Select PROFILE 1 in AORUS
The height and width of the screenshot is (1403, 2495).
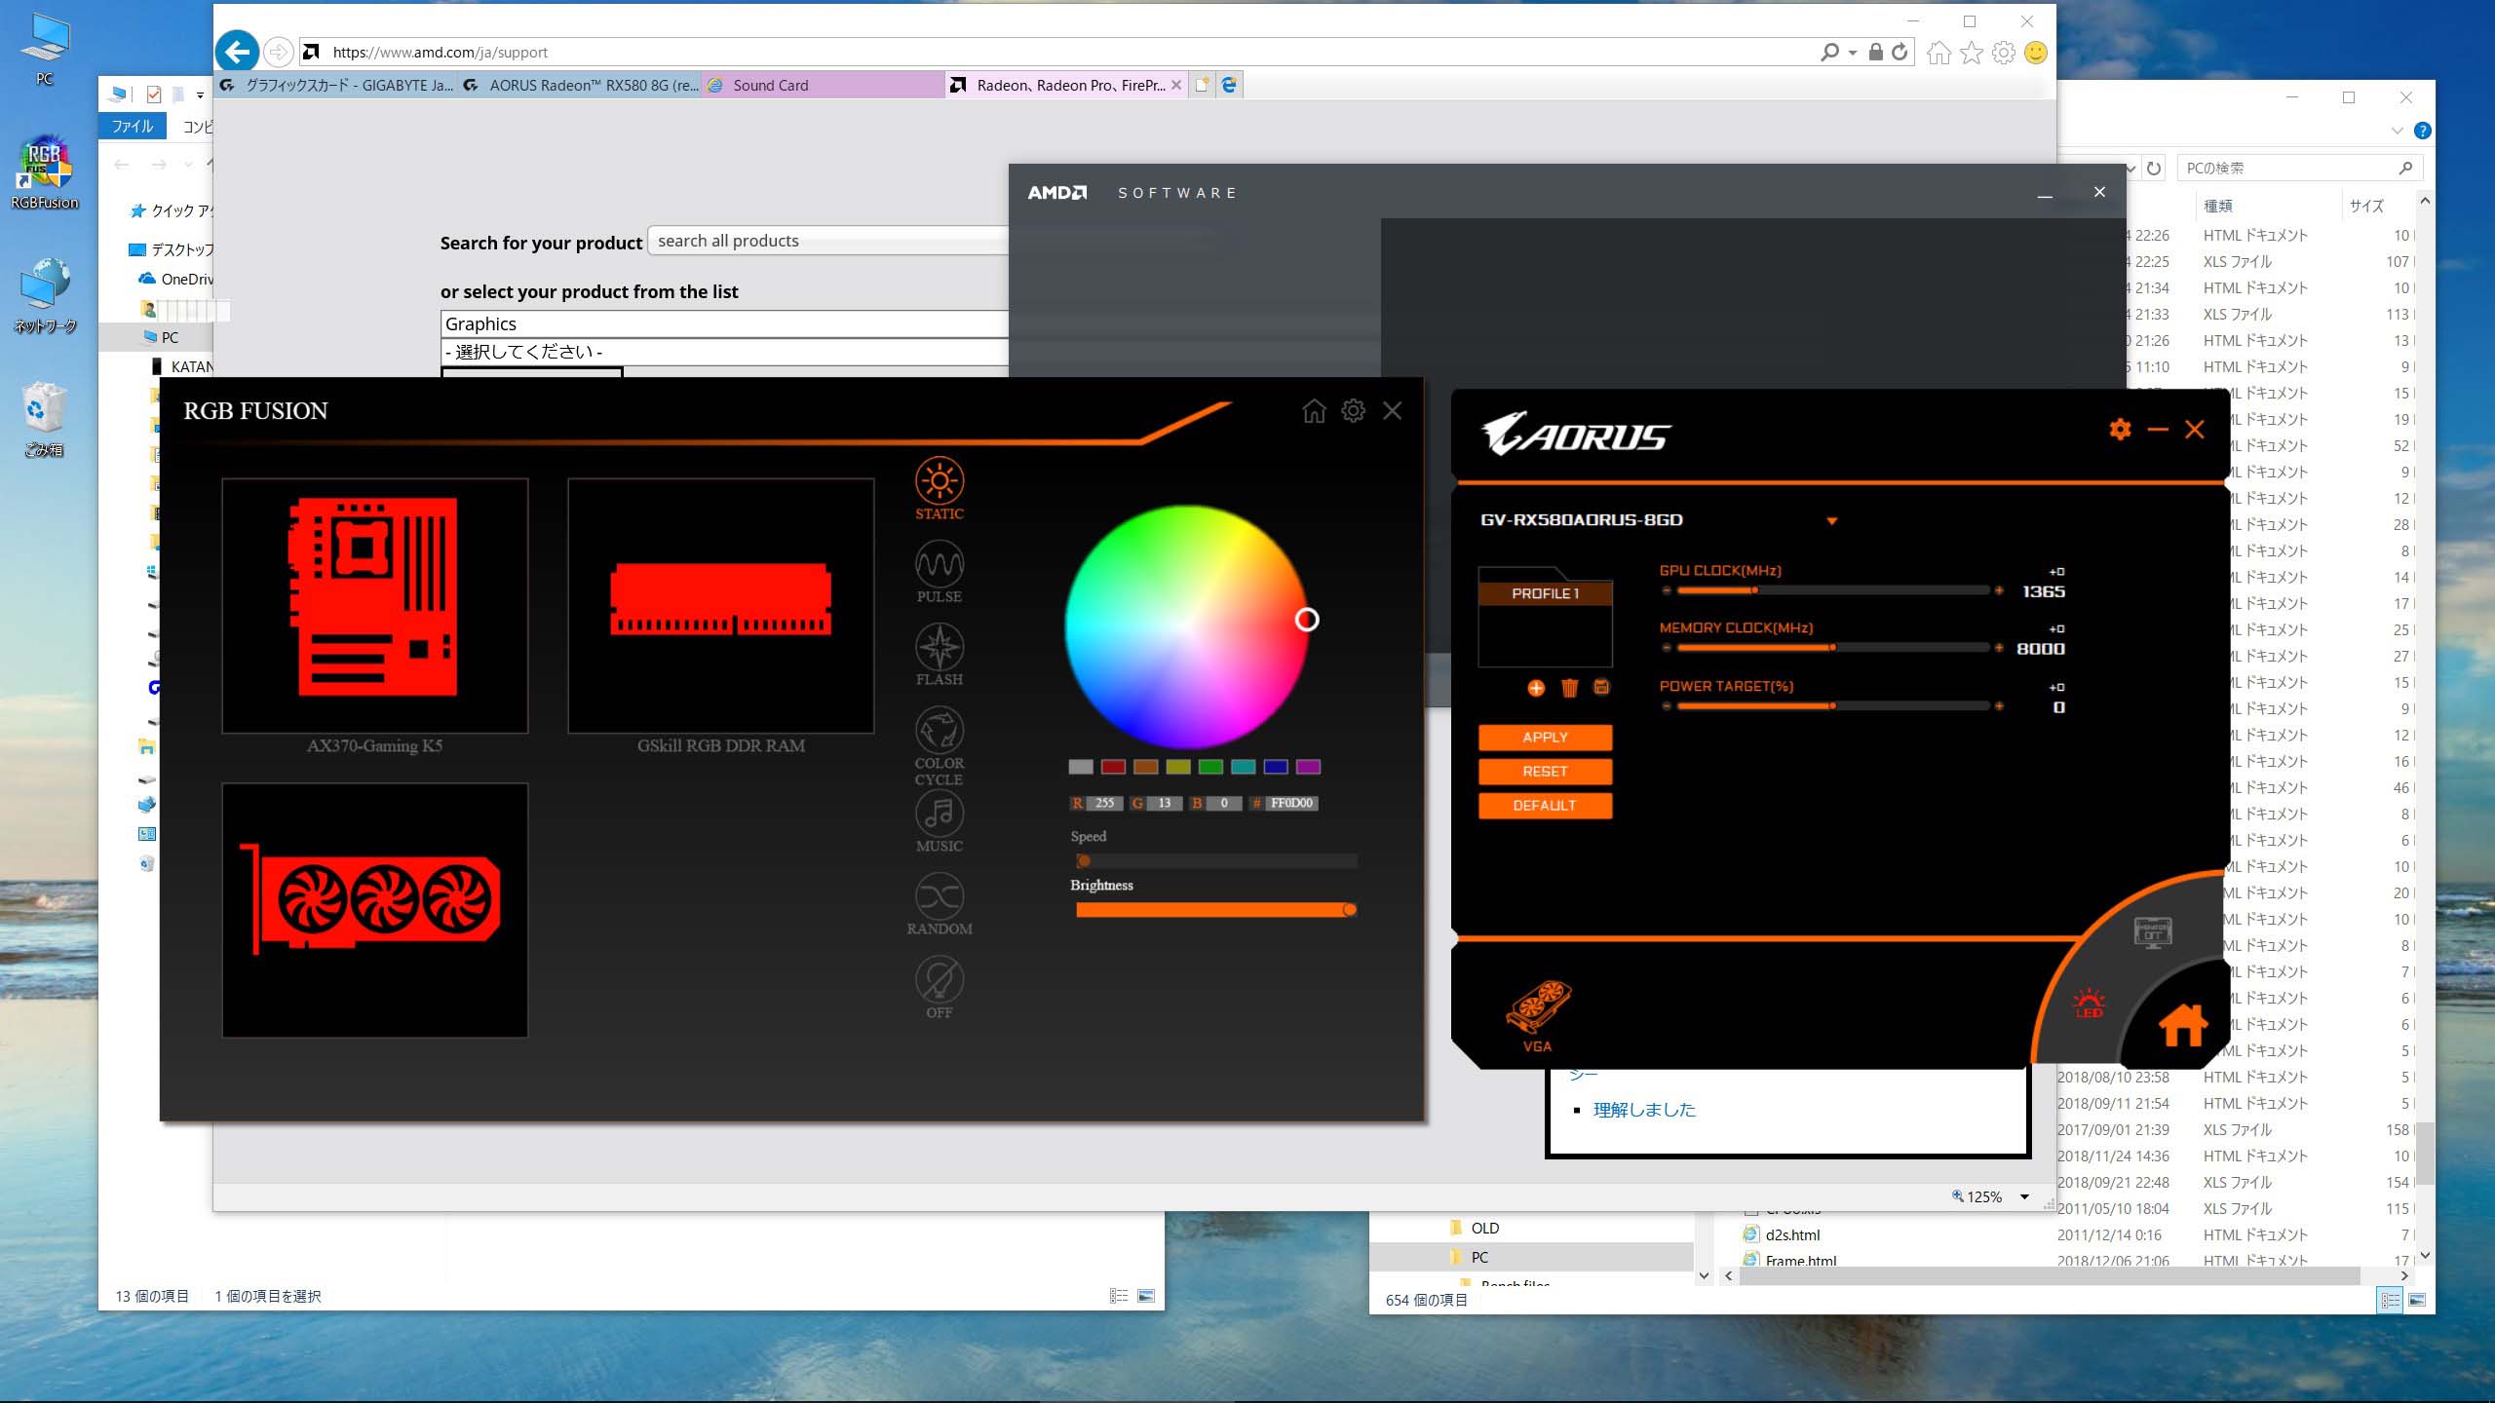click(1546, 593)
